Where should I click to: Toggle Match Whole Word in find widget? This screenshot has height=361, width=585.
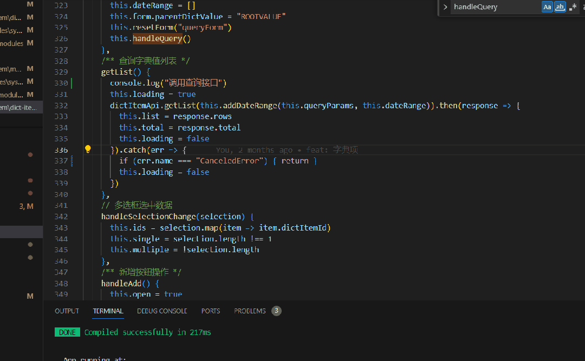tap(560, 7)
